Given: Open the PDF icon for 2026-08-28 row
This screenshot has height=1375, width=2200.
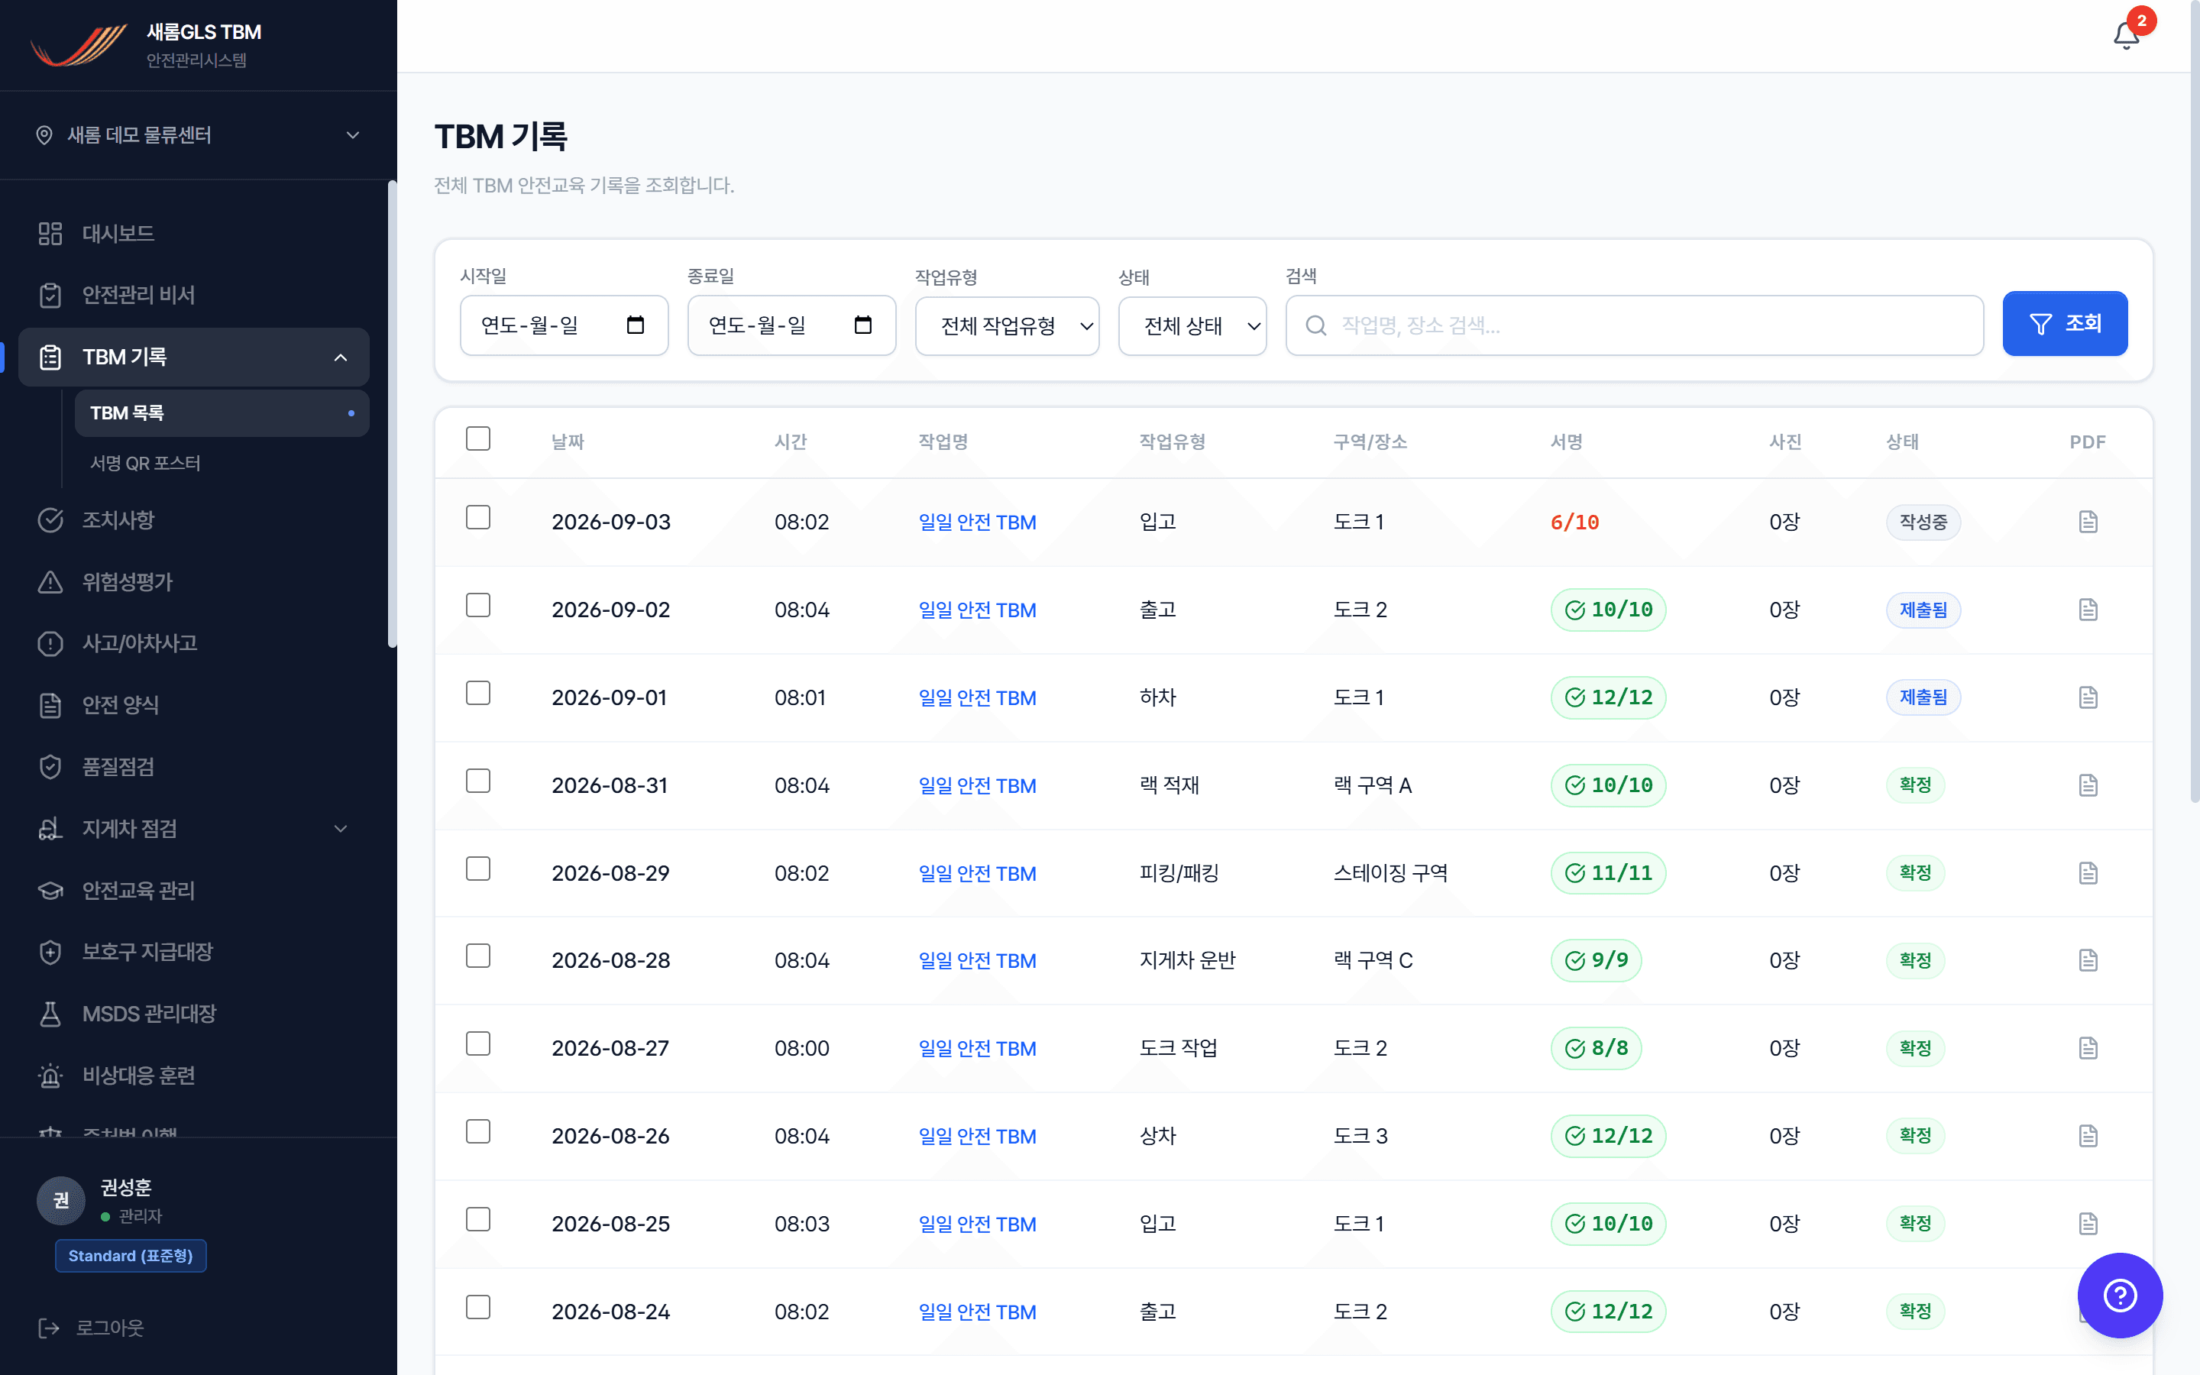Looking at the screenshot, I should 2088,959.
